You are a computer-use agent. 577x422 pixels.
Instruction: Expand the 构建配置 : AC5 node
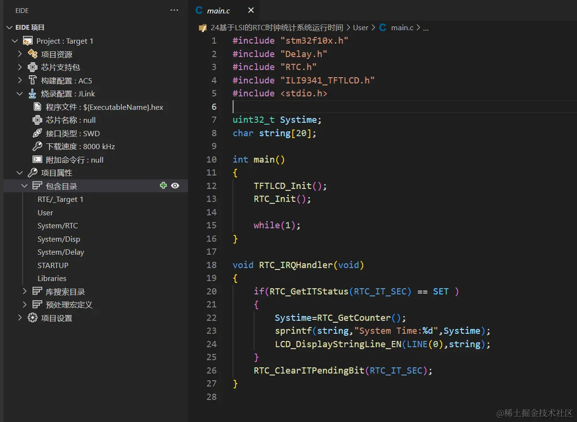click(20, 81)
